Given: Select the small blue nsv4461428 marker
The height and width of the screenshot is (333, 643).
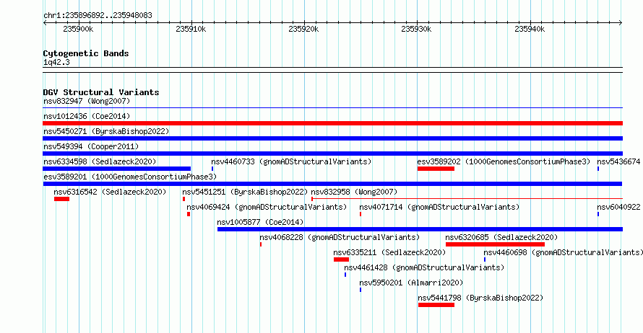Looking at the screenshot, I should click(345, 275).
